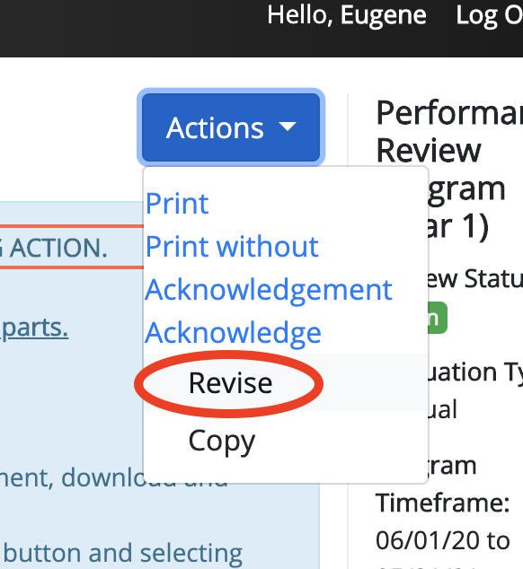Open the blue Actions dropdown button
The height and width of the screenshot is (569, 523).
point(231,127)
